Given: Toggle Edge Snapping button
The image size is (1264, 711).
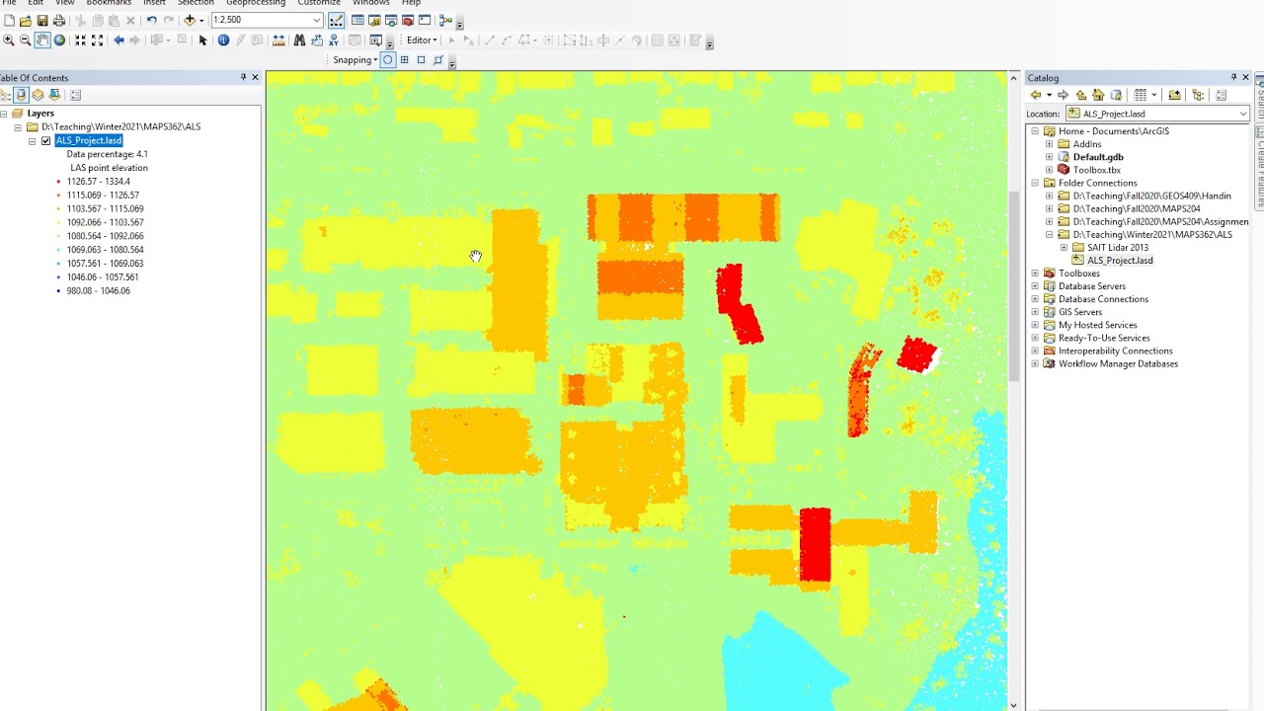Looking at the screenshot, I should click(x=438, y=59).
